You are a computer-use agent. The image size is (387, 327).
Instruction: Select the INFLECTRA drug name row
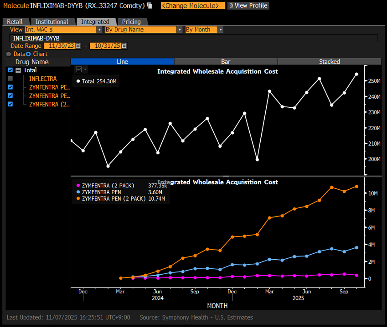pyautogui.click(x=43, y=79)
